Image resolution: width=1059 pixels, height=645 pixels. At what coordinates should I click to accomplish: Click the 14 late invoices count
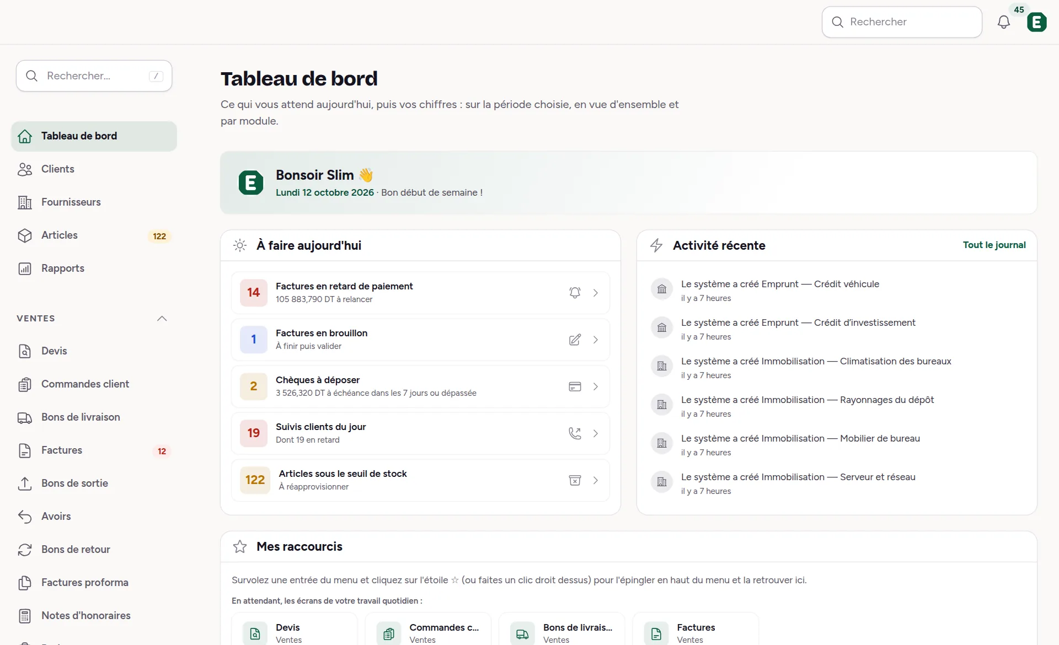click(x=253, y=293)
